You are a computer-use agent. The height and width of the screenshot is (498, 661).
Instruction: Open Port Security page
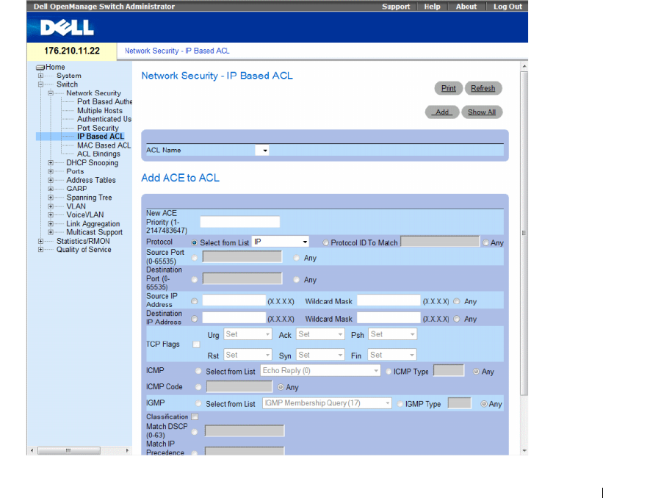[x=98, y=128]
